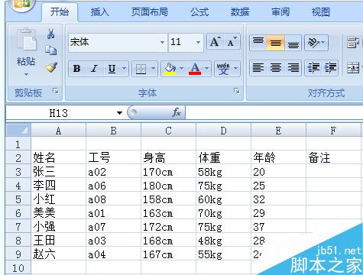The height and width of the screenshot is (275, 363).
Task: Select cell containing 158cm
Action: (x=169, y=199)
